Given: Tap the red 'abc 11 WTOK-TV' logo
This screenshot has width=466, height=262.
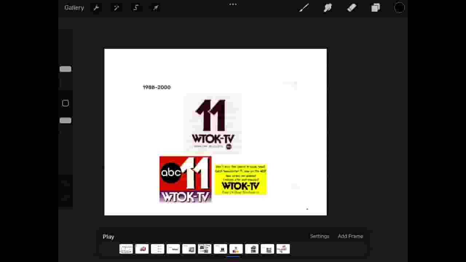Looking at the screenshot, I should 185,179.
